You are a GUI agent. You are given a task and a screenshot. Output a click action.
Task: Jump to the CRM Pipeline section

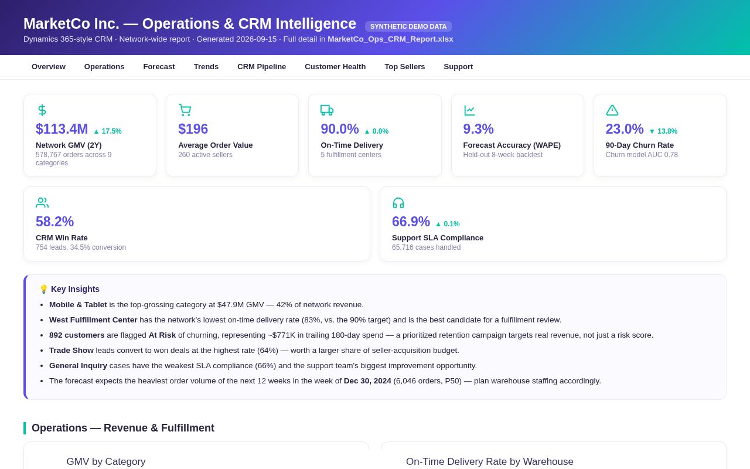tap(262, 67)
